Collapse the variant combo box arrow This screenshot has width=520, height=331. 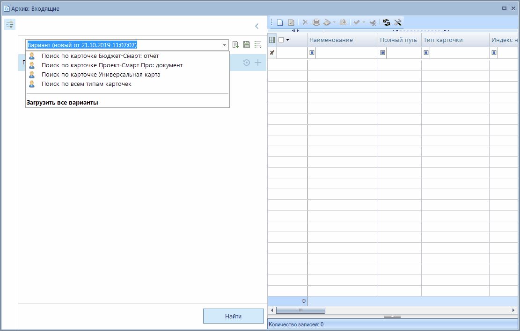(224, 45)
